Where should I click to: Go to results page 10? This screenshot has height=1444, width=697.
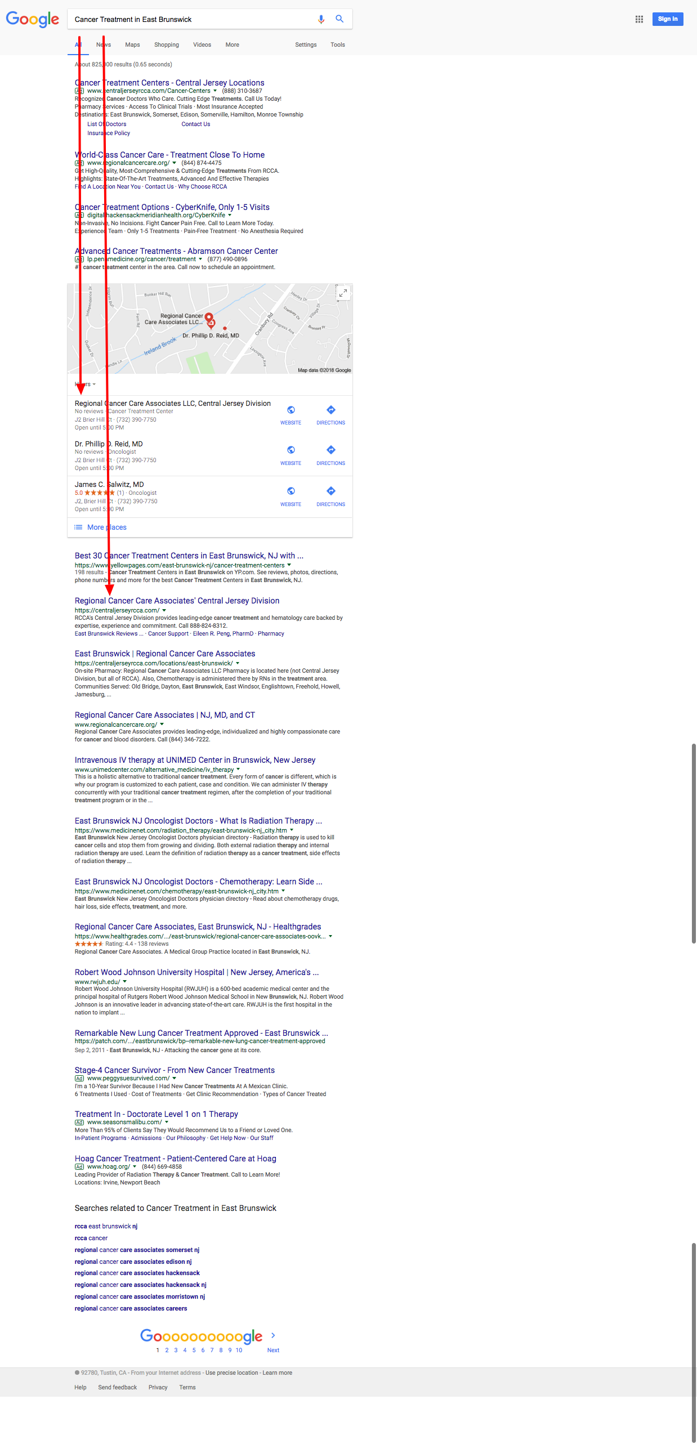click(239, 1350)
